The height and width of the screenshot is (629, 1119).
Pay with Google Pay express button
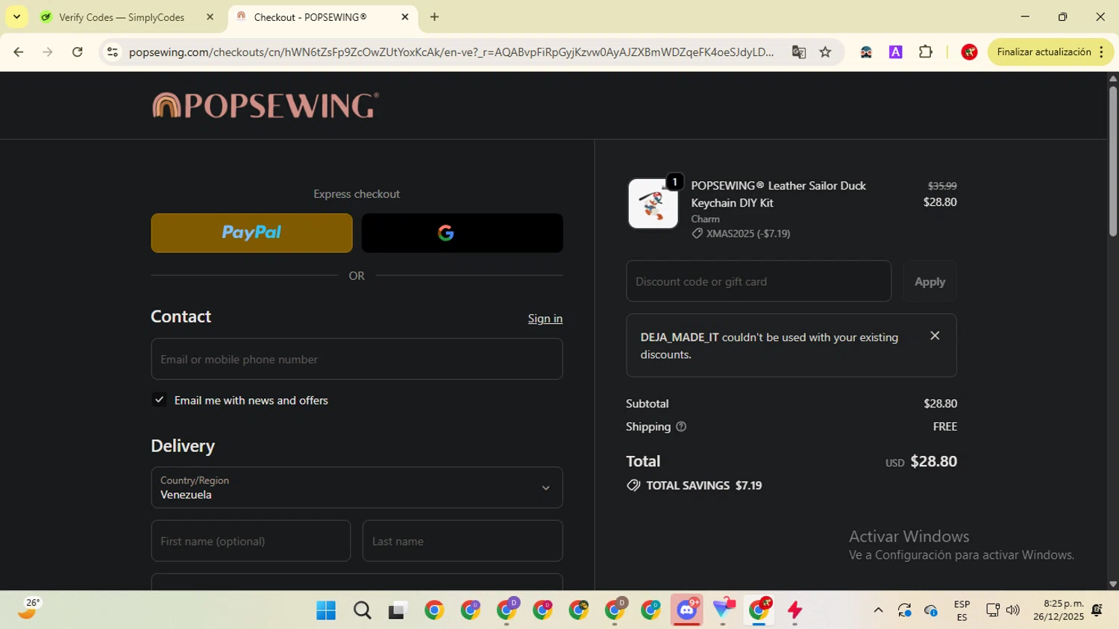tap(462, 233)
